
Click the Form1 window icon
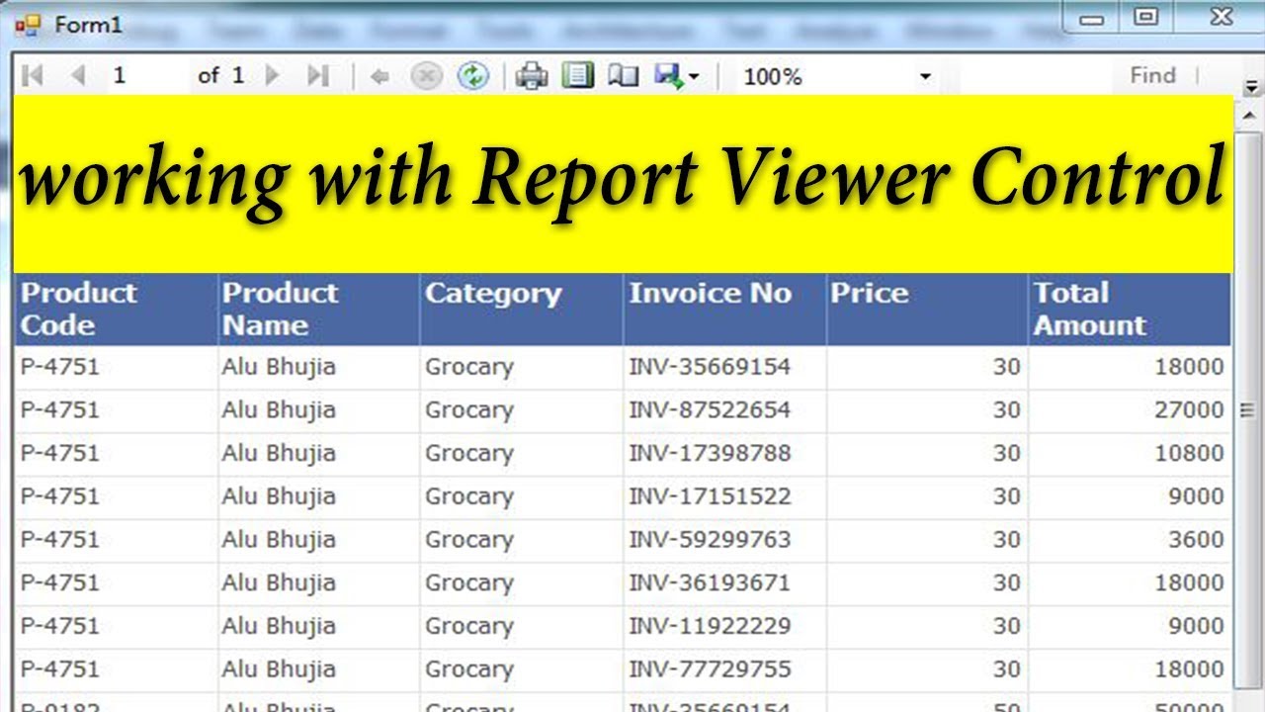29,25
